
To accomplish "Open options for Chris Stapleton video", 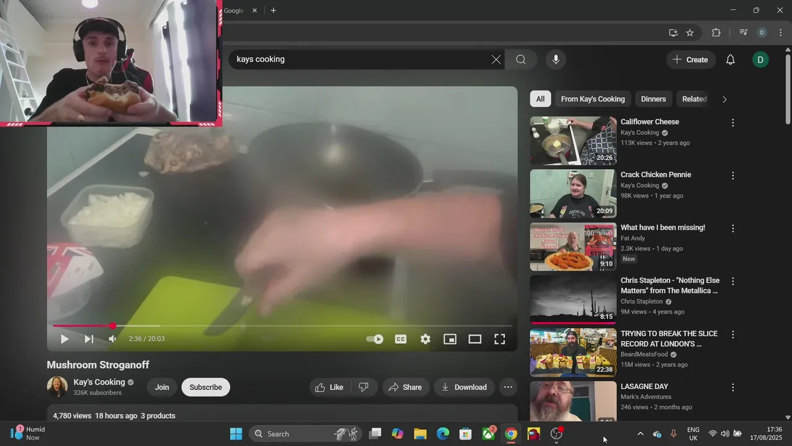I will pos(733,281).
